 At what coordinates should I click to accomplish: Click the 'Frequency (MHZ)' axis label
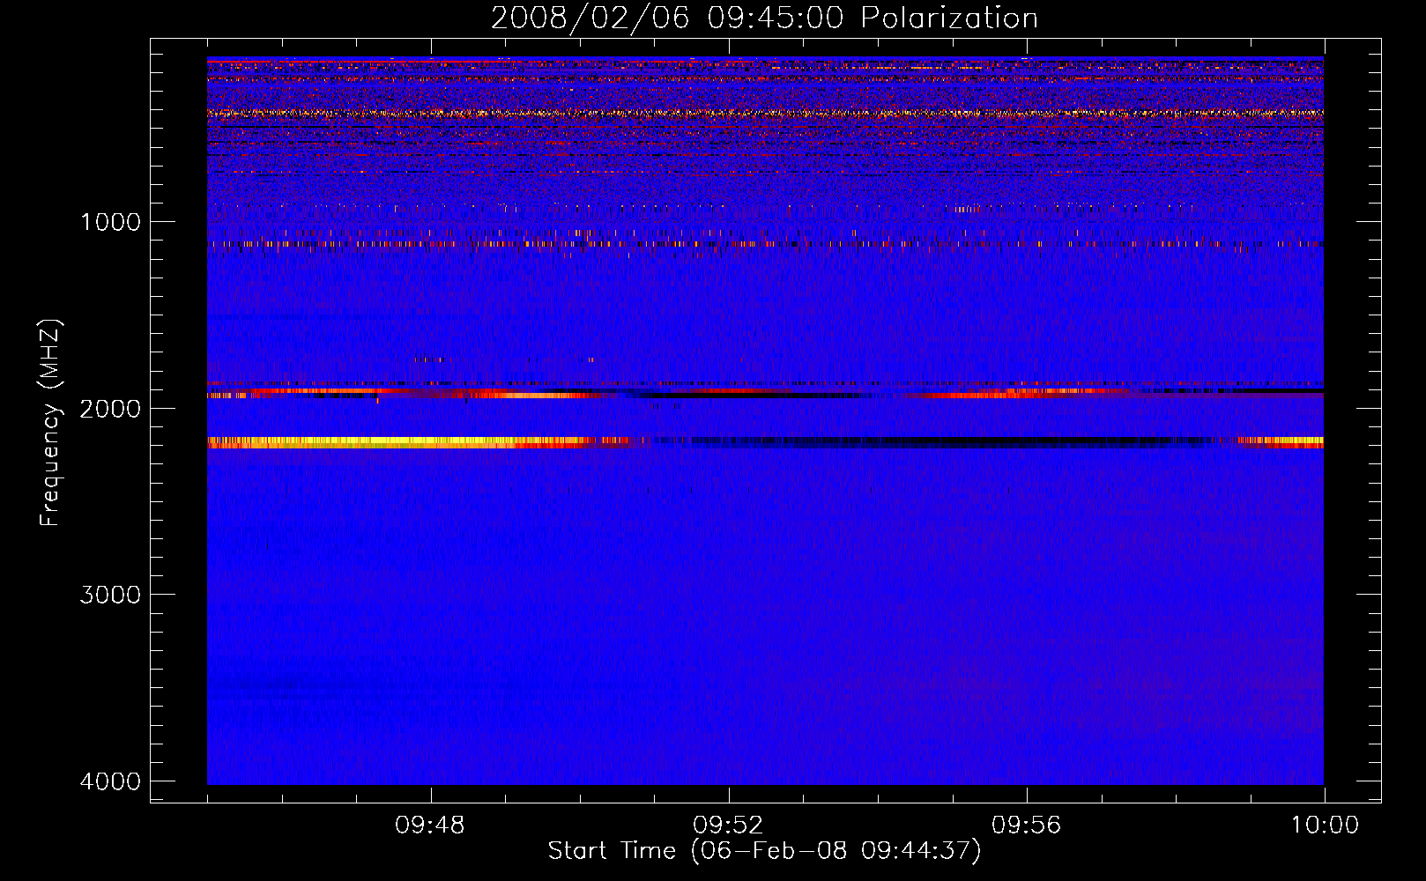tap(50, 423)
